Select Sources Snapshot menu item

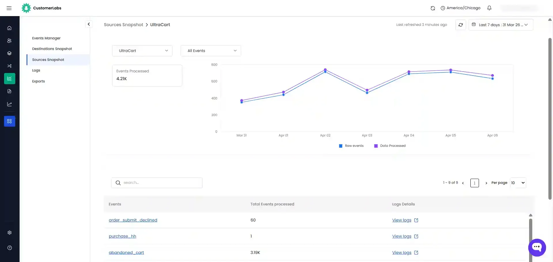(58, 60)
